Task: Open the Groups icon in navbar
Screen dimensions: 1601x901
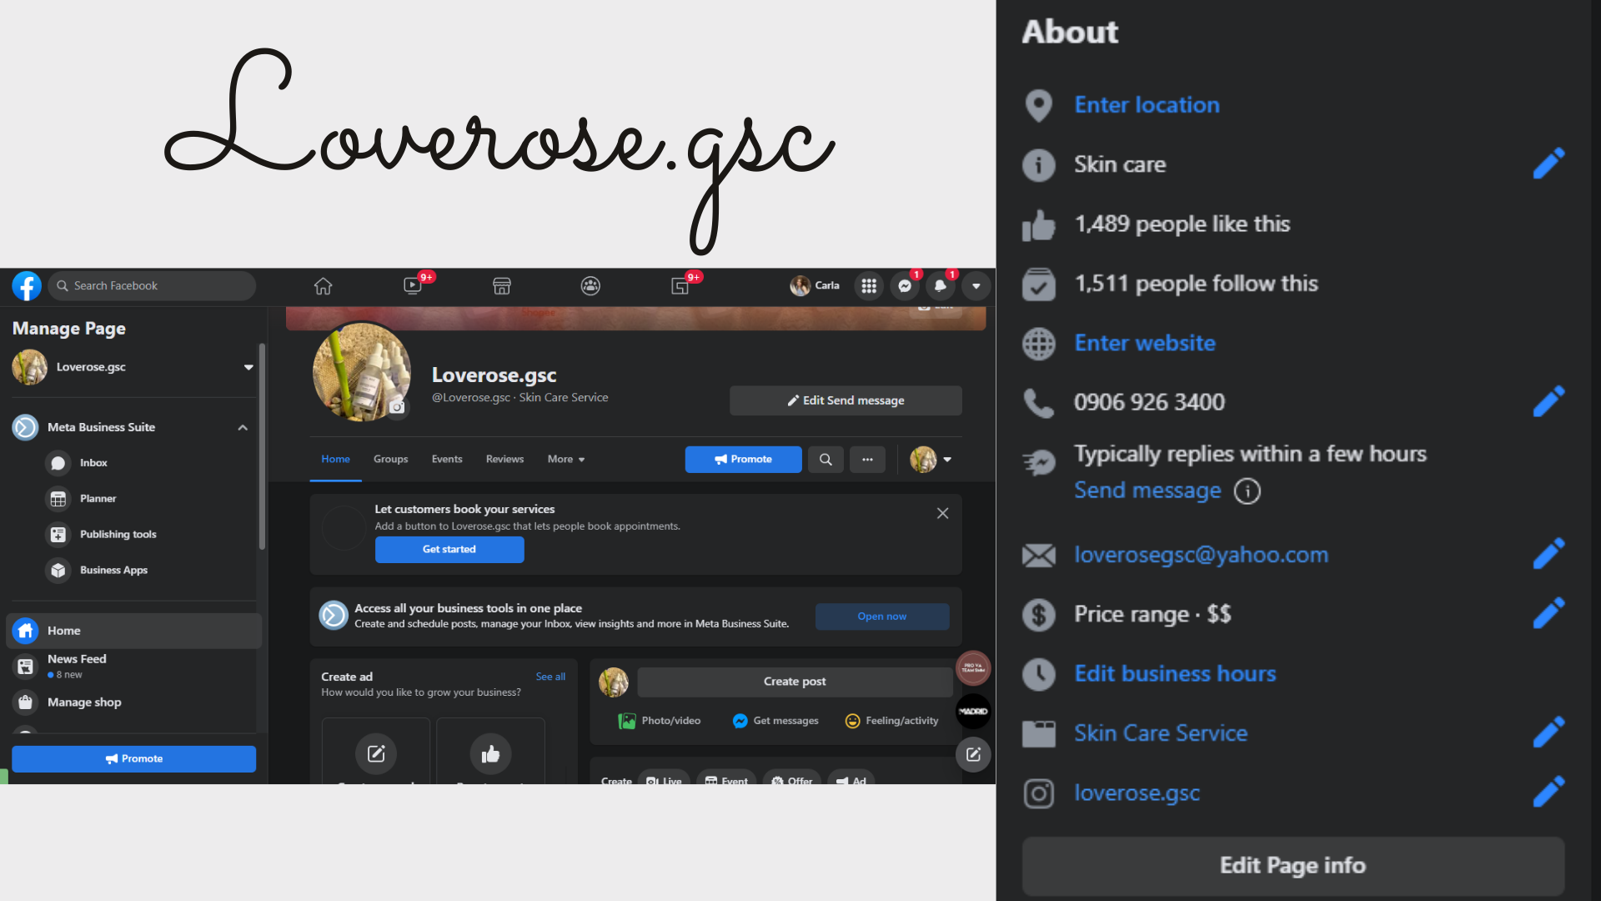Action: pyautogui.click(x=590, y=286)
